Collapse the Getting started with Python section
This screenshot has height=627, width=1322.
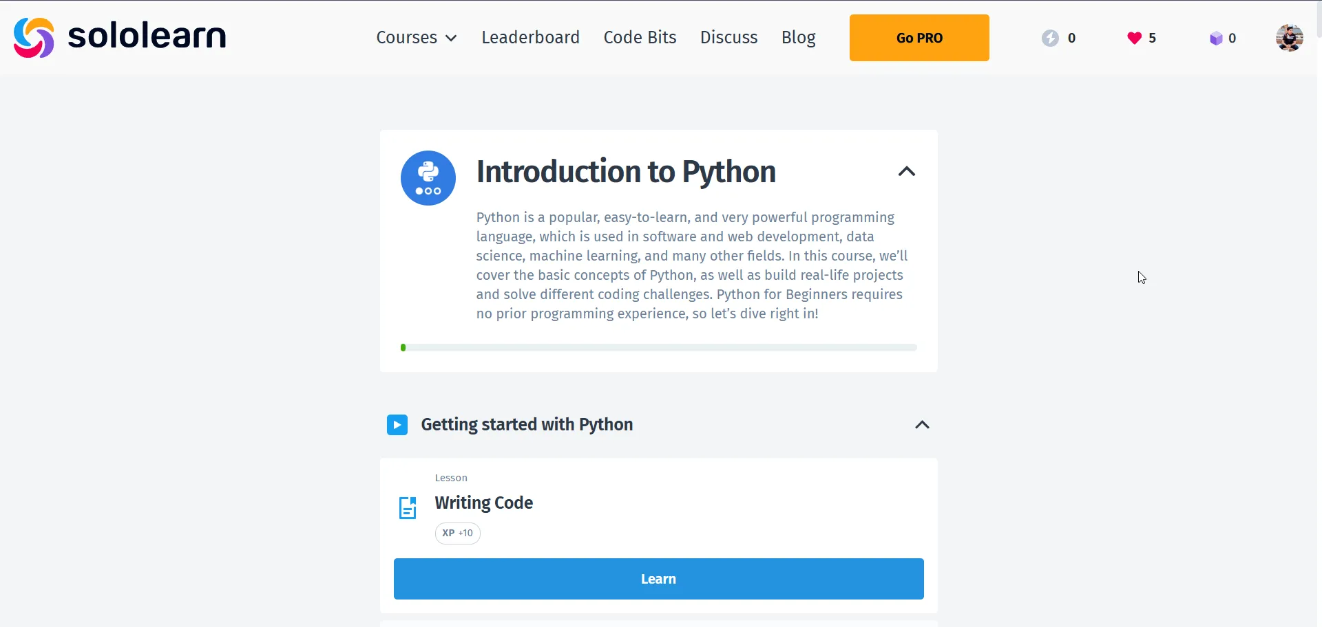[922, 425]
